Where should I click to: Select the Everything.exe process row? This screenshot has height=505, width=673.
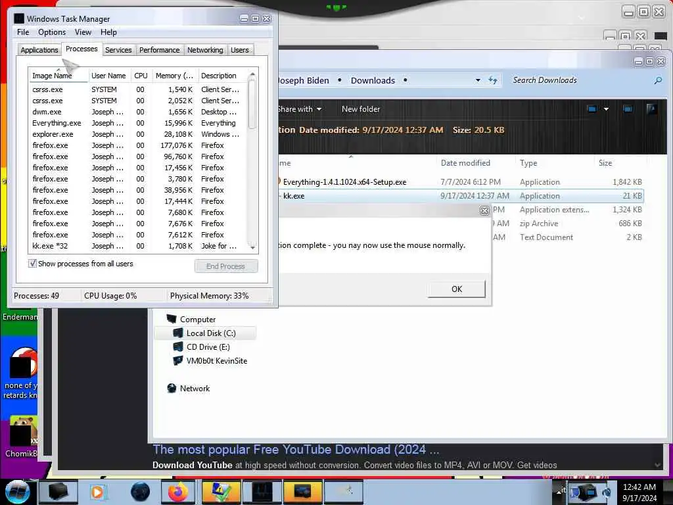137,123
